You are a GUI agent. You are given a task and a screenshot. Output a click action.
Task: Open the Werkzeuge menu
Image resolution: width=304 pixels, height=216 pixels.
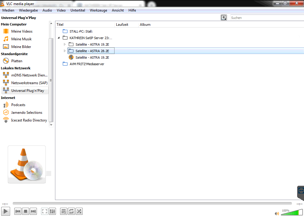(98, 10)
